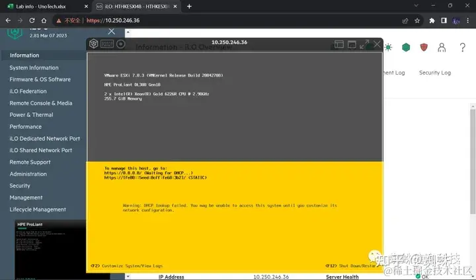Open Remote Console & Media
This screenshot has height=280, width=476.
41,103
